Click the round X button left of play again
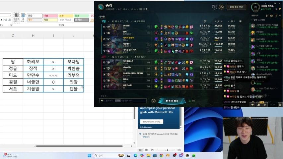This screenshot has width=283, height=159. (153, 101)
